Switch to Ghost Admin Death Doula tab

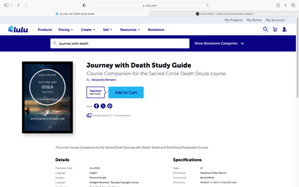click(x=224, y=14)
